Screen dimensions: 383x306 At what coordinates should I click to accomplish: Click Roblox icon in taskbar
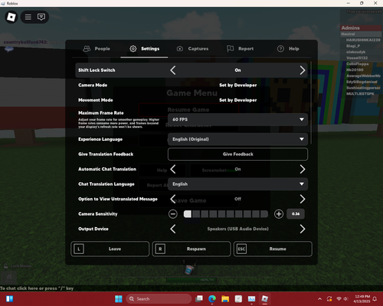pos(265,299)
